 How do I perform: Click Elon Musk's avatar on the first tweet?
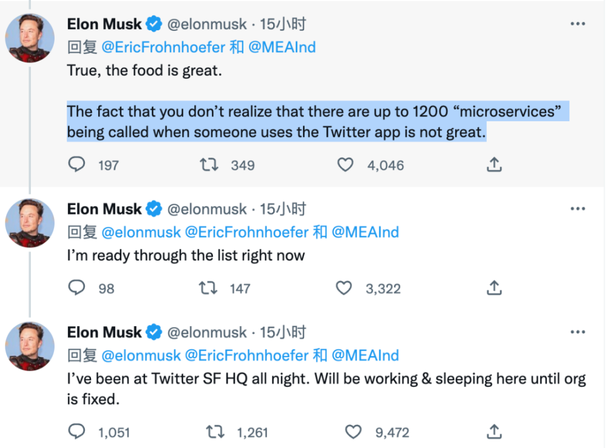point(30,38)
